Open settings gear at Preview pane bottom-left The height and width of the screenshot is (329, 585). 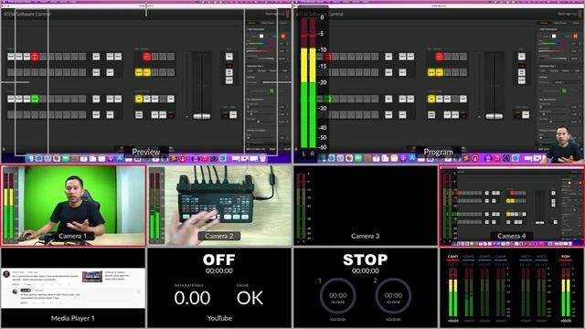4,149
